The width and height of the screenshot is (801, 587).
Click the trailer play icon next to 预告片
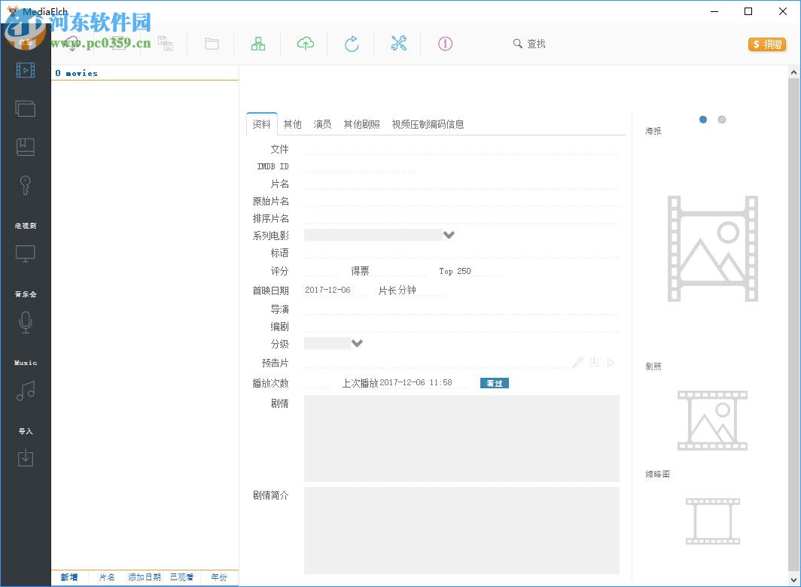(x=611, y=362)
